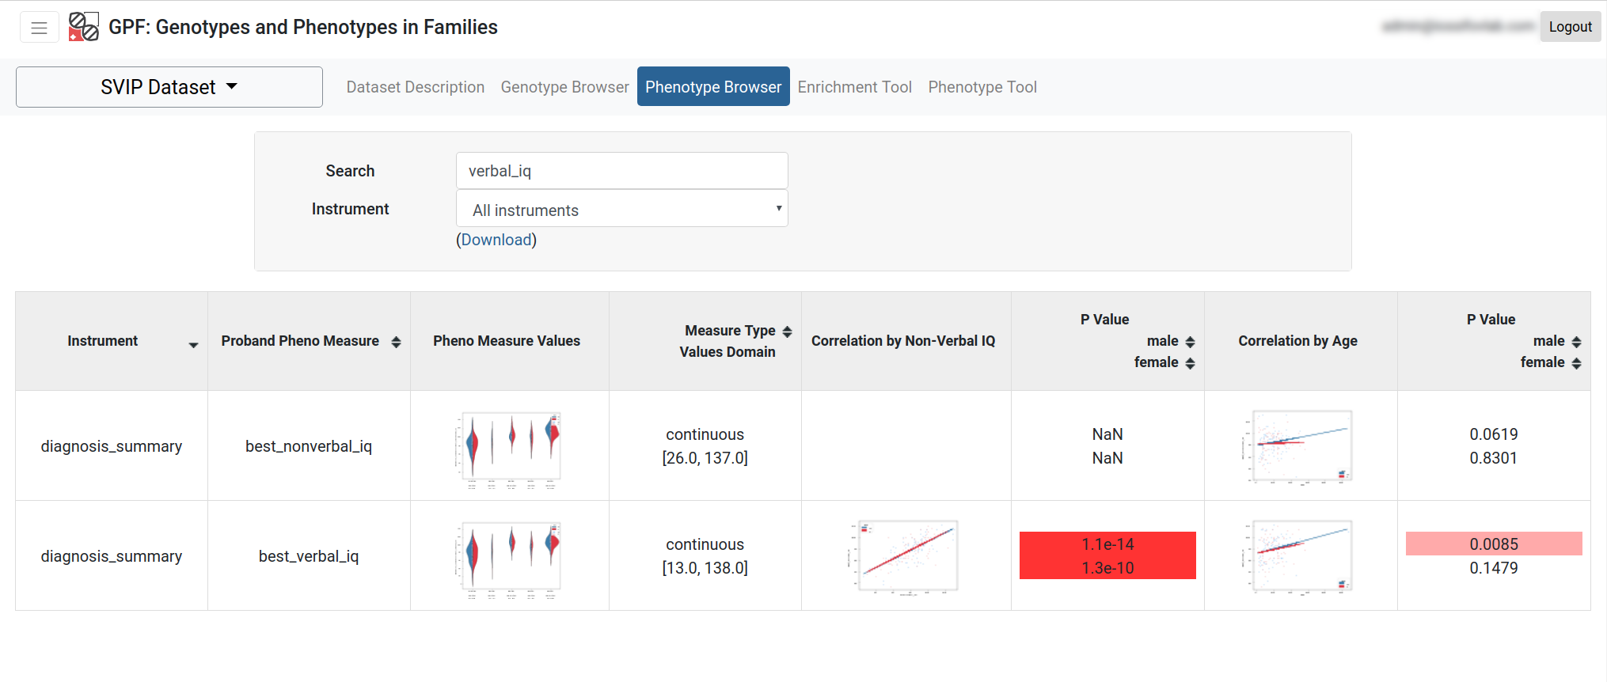
Task: Click the Correlation by Non-Verbal IQ header
Action: coord(903,341)
